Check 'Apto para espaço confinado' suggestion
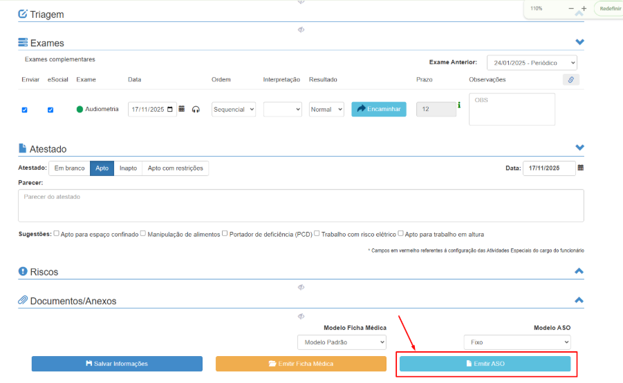 tap(57, 233)
